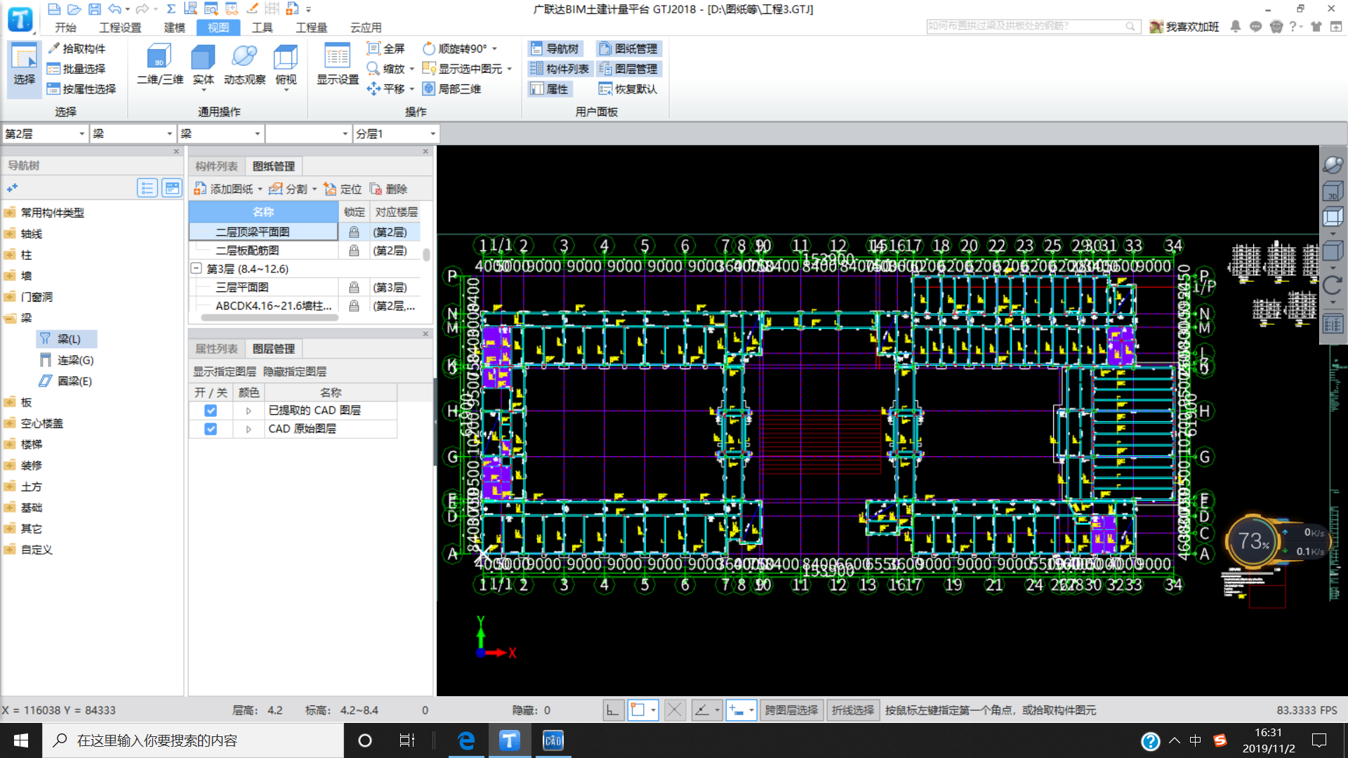Click 显示指定图层 link
Image resolution: width=1348 pixels, height=758 pixels.
click(225, 371)
